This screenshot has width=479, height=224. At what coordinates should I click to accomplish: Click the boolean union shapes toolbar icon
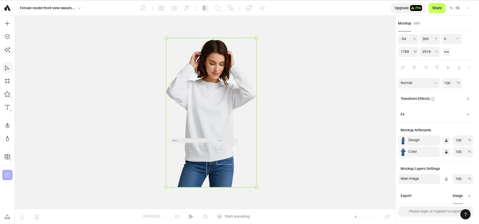(218, 8)
